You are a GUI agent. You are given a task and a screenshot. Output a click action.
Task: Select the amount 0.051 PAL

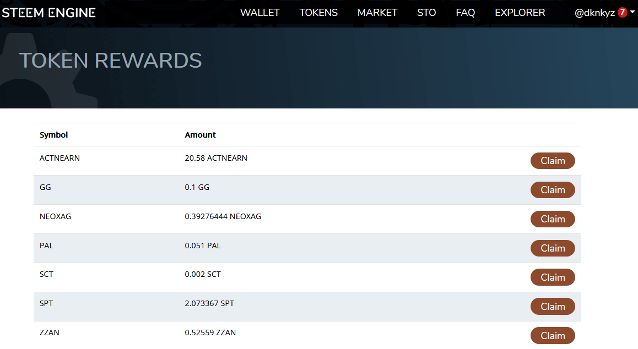[x=203, y=246]
